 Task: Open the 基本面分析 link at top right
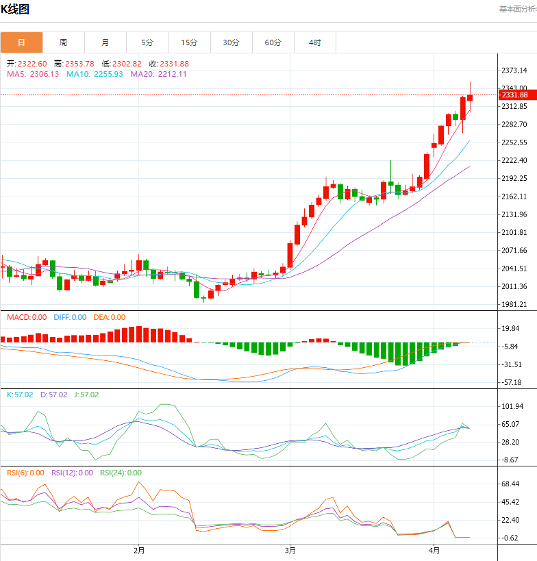point(517,9)
